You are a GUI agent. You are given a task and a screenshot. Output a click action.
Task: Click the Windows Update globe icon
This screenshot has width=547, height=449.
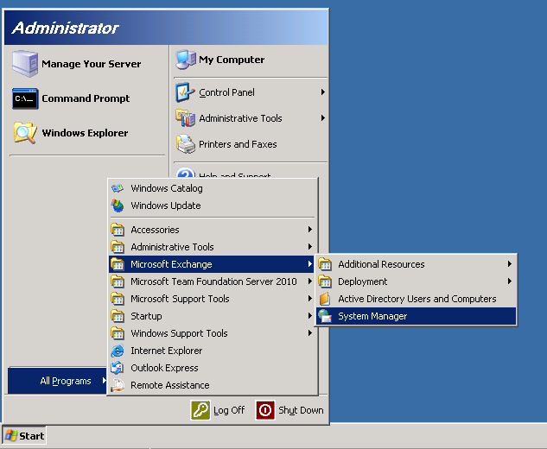tap(118, 206)
